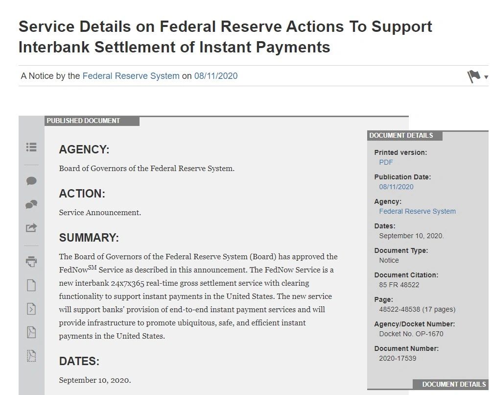Click the 08/11/2020 date link in byline
The width and height of the screenshot is (492, 395).
[216, 76]
